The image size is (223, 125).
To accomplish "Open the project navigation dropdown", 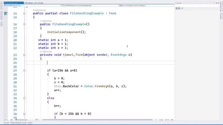I will [32, 6].
